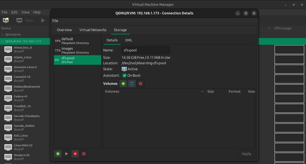306x164 pixels.
Task: Click the Apply button
Action: pos(246,154)
